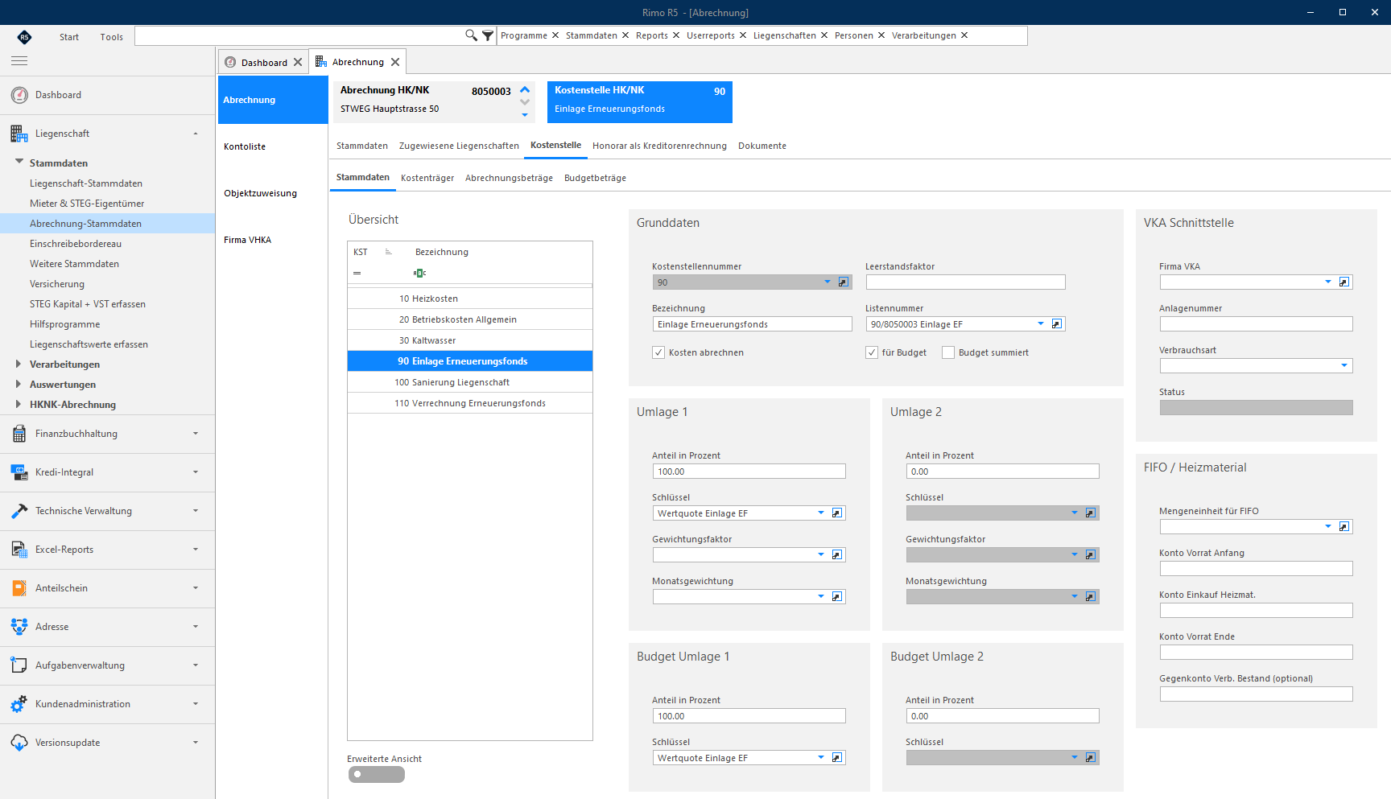Expand the Verarbeitungen tree node

click(x=19, y=364)
